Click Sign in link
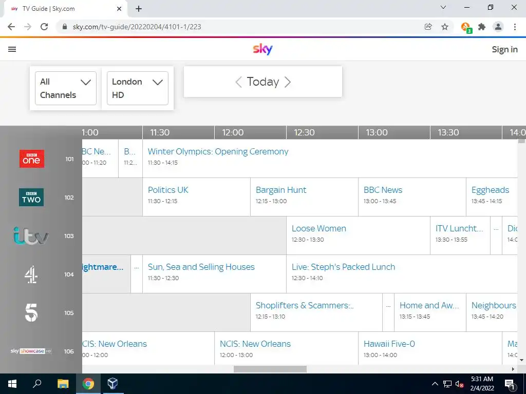Image resolution: width=526 pixels, height=394 pixels. (504, 49)
